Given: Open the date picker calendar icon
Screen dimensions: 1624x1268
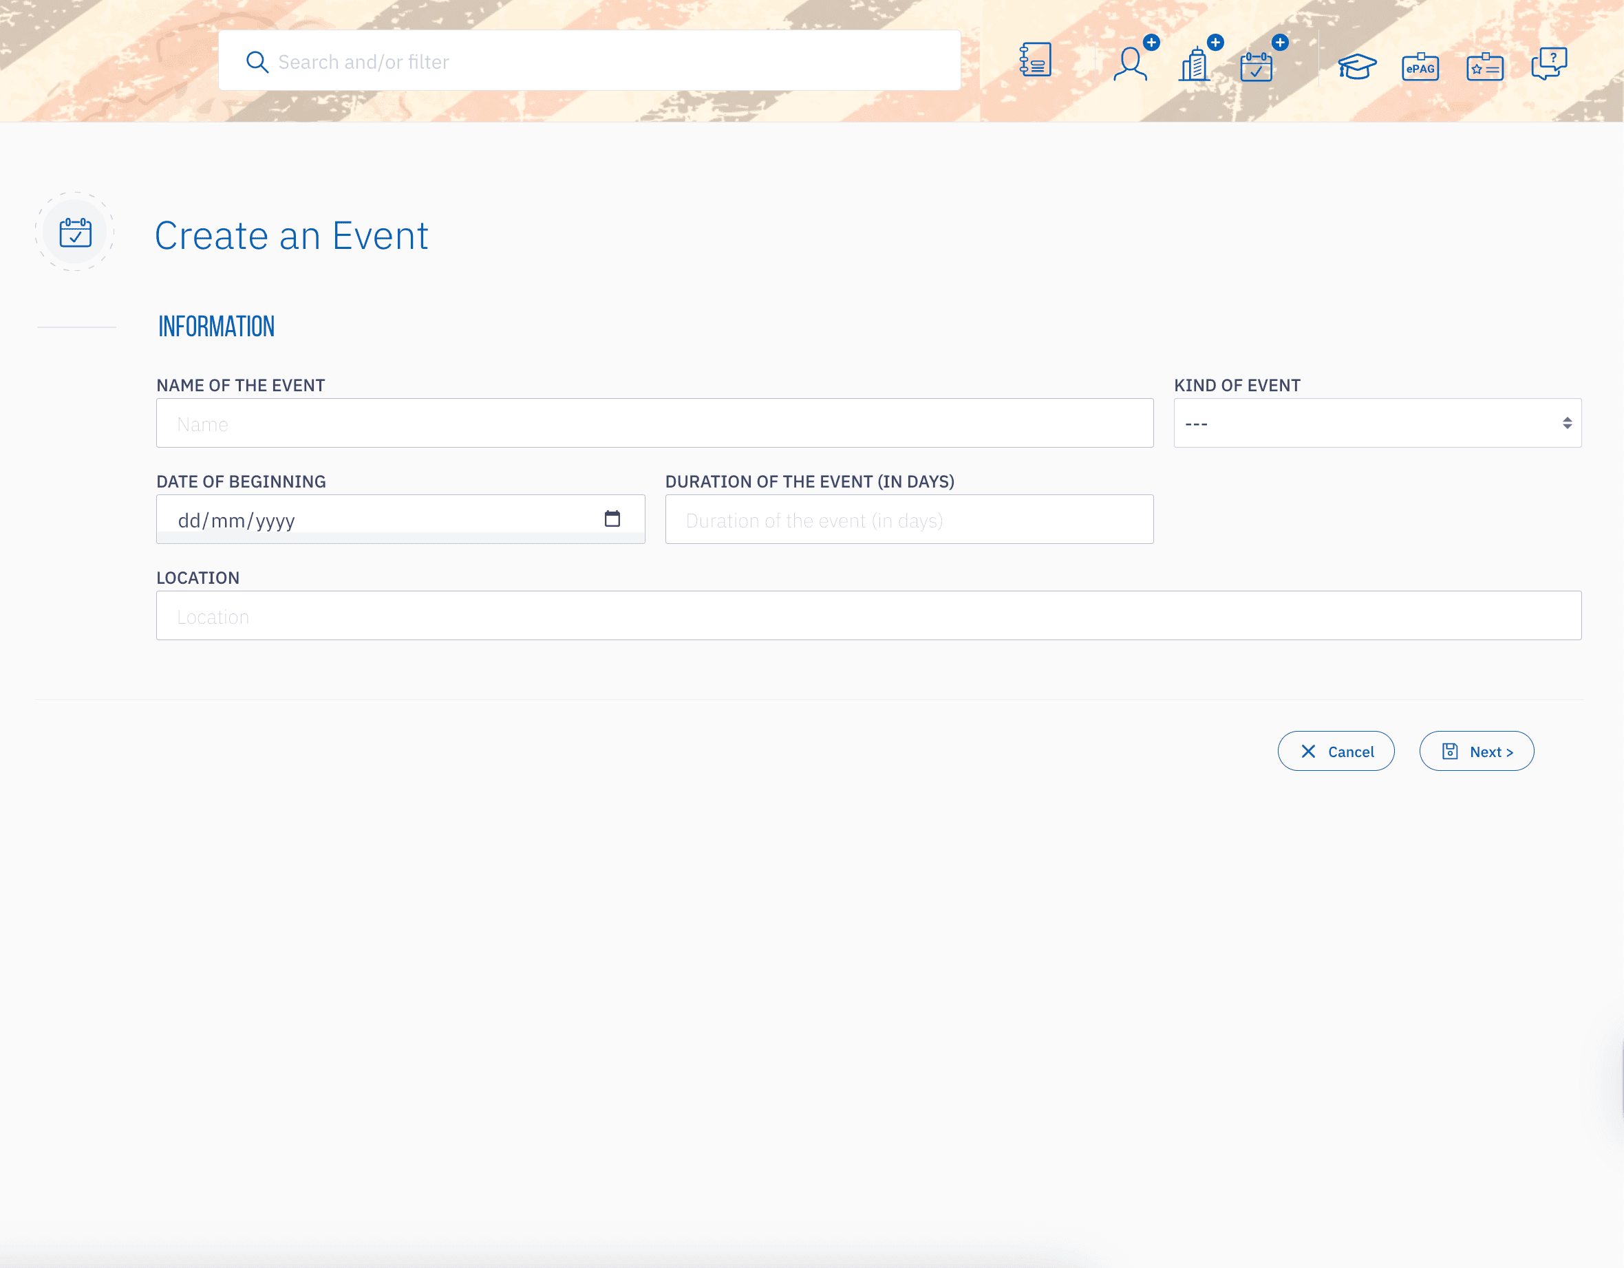Looking at the screenshot, I should click(612, 518).
